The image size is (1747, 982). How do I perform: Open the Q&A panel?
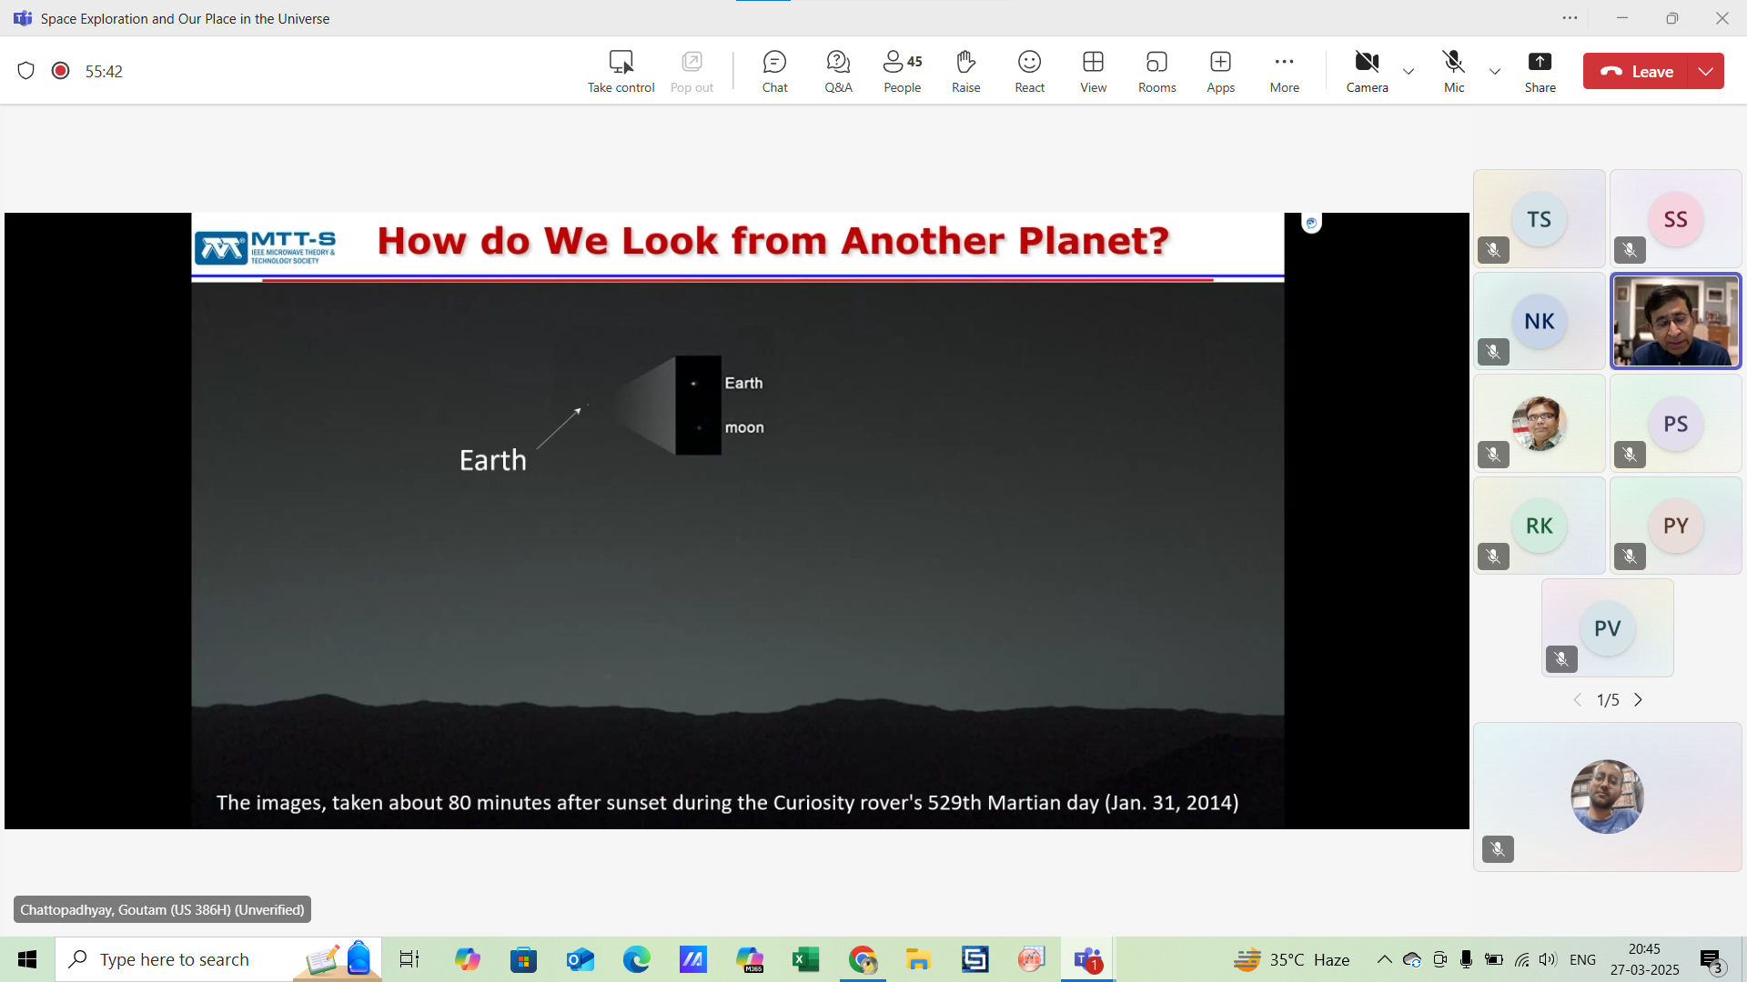(x=838, y=71)
